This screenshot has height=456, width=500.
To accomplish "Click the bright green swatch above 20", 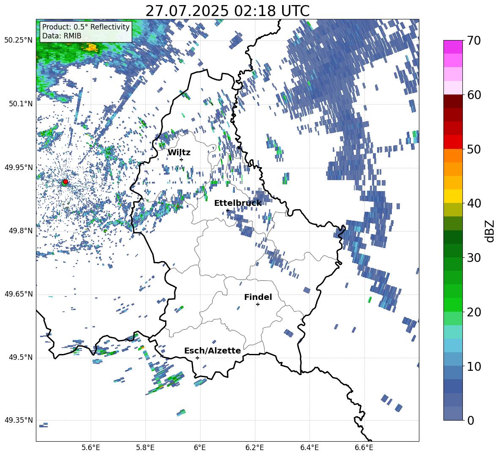I will tap(453, 305).
